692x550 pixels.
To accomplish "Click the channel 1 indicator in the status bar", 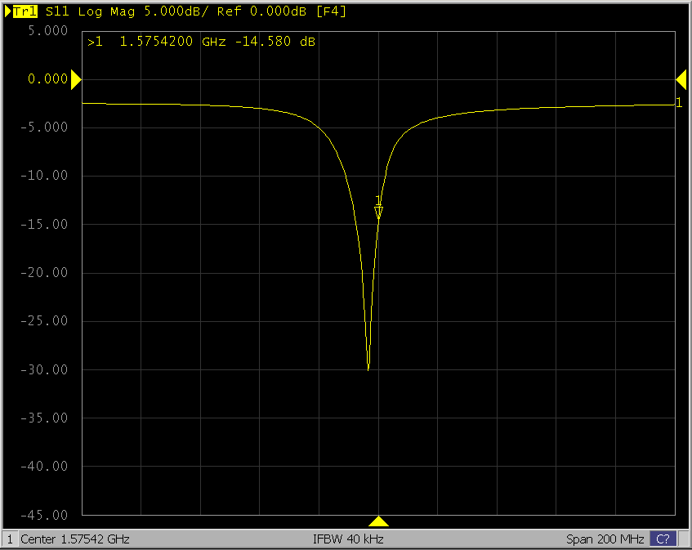I will tap(10, 539).
